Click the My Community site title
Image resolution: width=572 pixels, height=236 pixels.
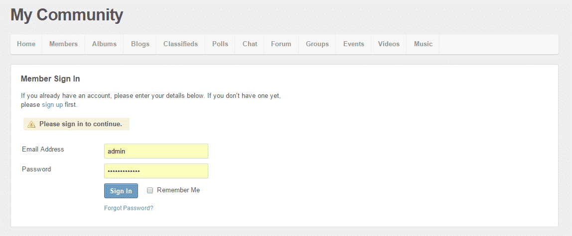tap(67, 15)
